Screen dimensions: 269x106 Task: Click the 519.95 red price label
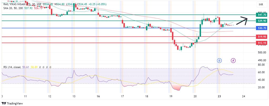pos(262,37)
